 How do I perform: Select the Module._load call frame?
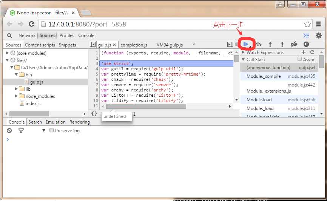pyautogui.click(x=279, y=108)
